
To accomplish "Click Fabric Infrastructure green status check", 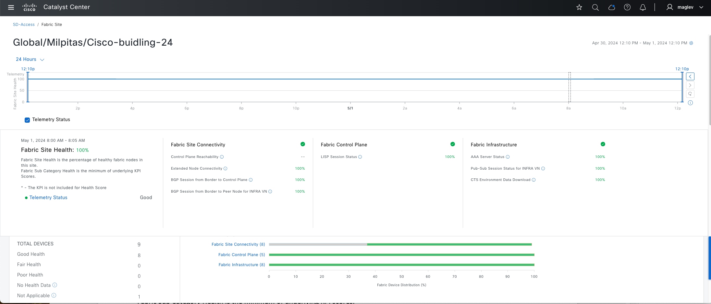I will [603, 144].
